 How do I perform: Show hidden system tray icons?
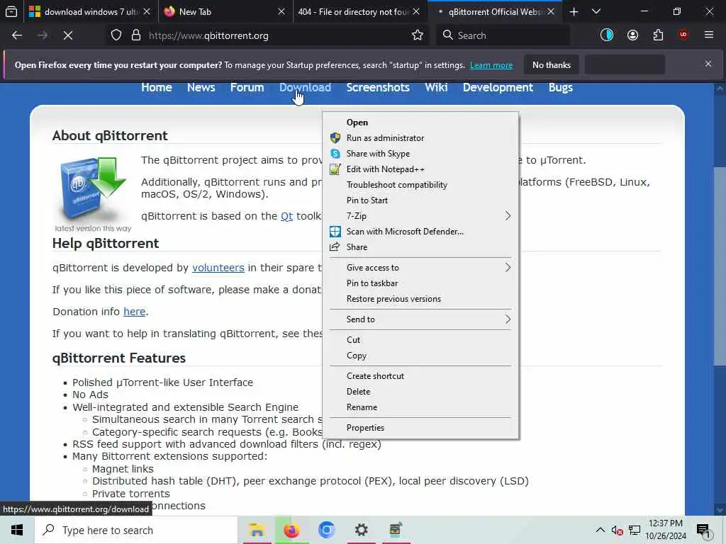coord(600,530)
